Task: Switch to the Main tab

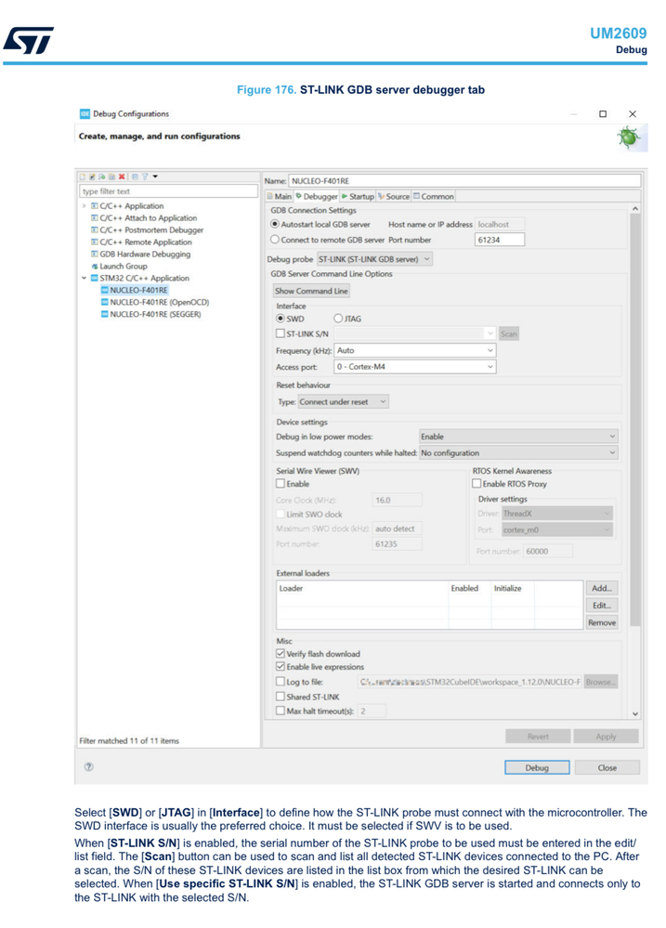Action: tap(280, 197)
